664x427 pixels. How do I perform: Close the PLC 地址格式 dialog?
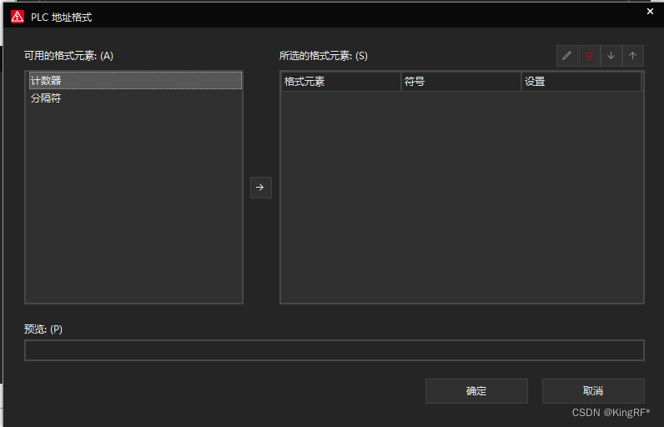[x=650, y=12]
